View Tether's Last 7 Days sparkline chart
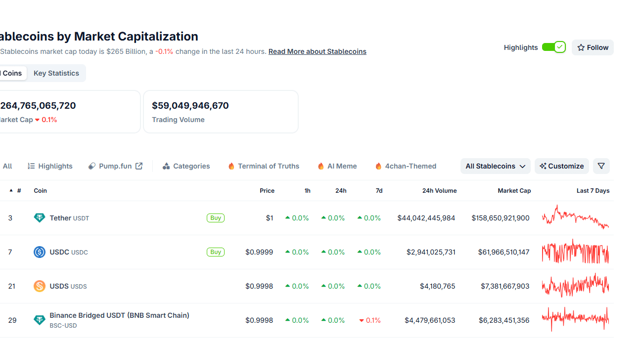 point(575,217)
